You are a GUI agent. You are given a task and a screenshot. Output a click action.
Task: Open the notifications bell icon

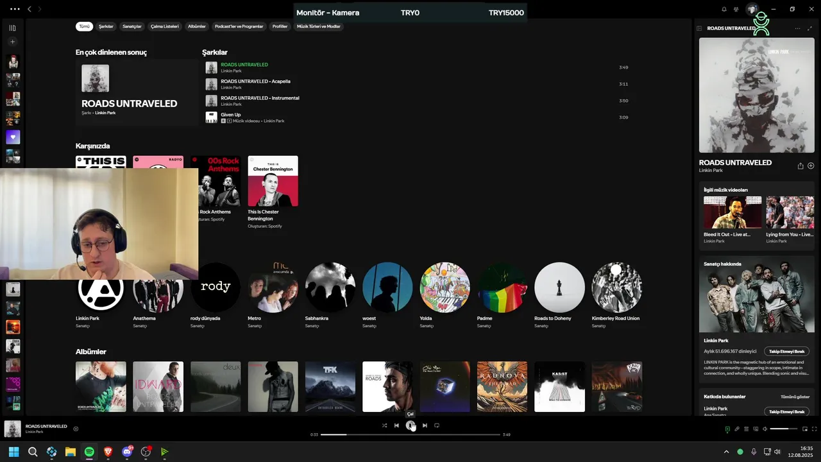click(724, 9)
